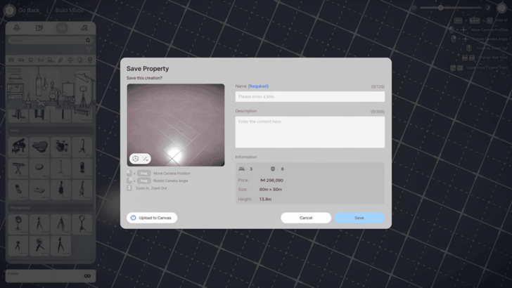Open the Build Mode tab
This screenshot has width=512, height=288.
click(x=70, y=11)
